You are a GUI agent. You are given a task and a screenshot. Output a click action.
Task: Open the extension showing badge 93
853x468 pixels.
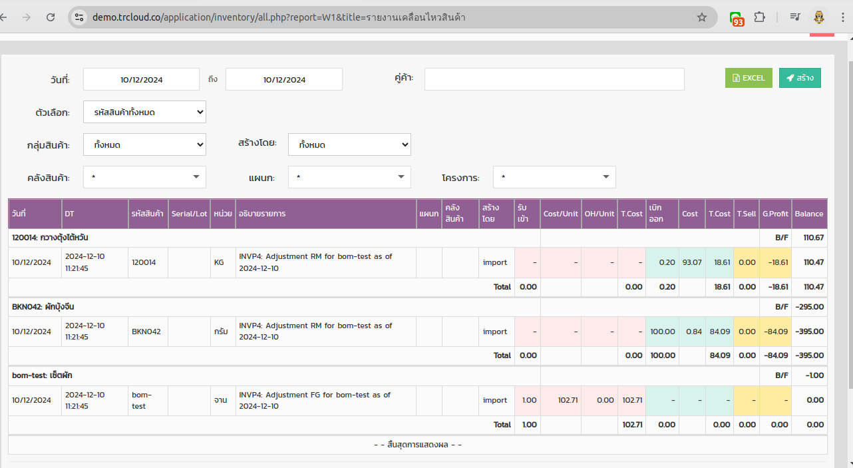click(736, 19)
